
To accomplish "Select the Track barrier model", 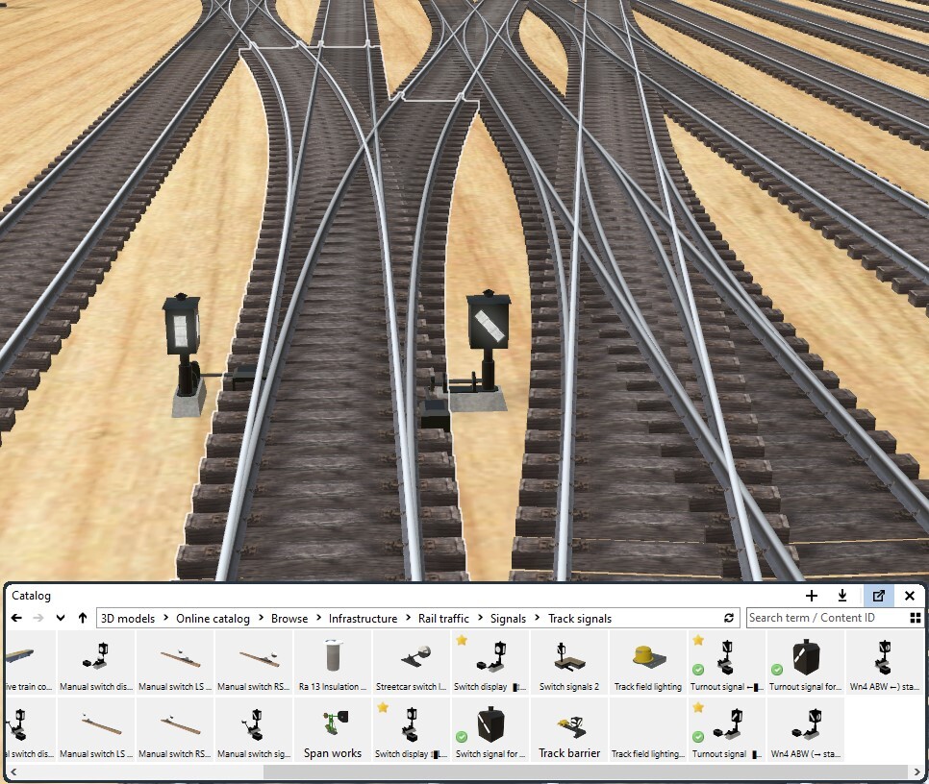I will pos(569,730).
